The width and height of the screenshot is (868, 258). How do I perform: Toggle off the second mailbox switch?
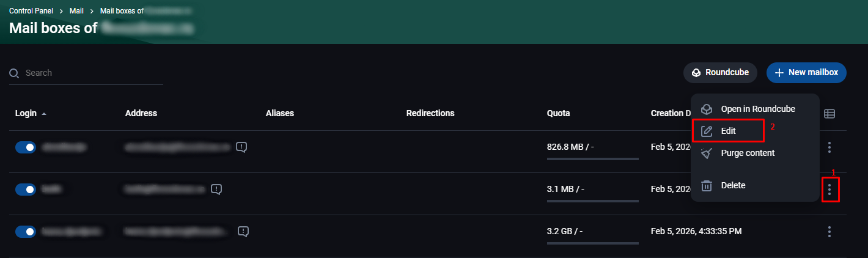(x=26, y=190)
